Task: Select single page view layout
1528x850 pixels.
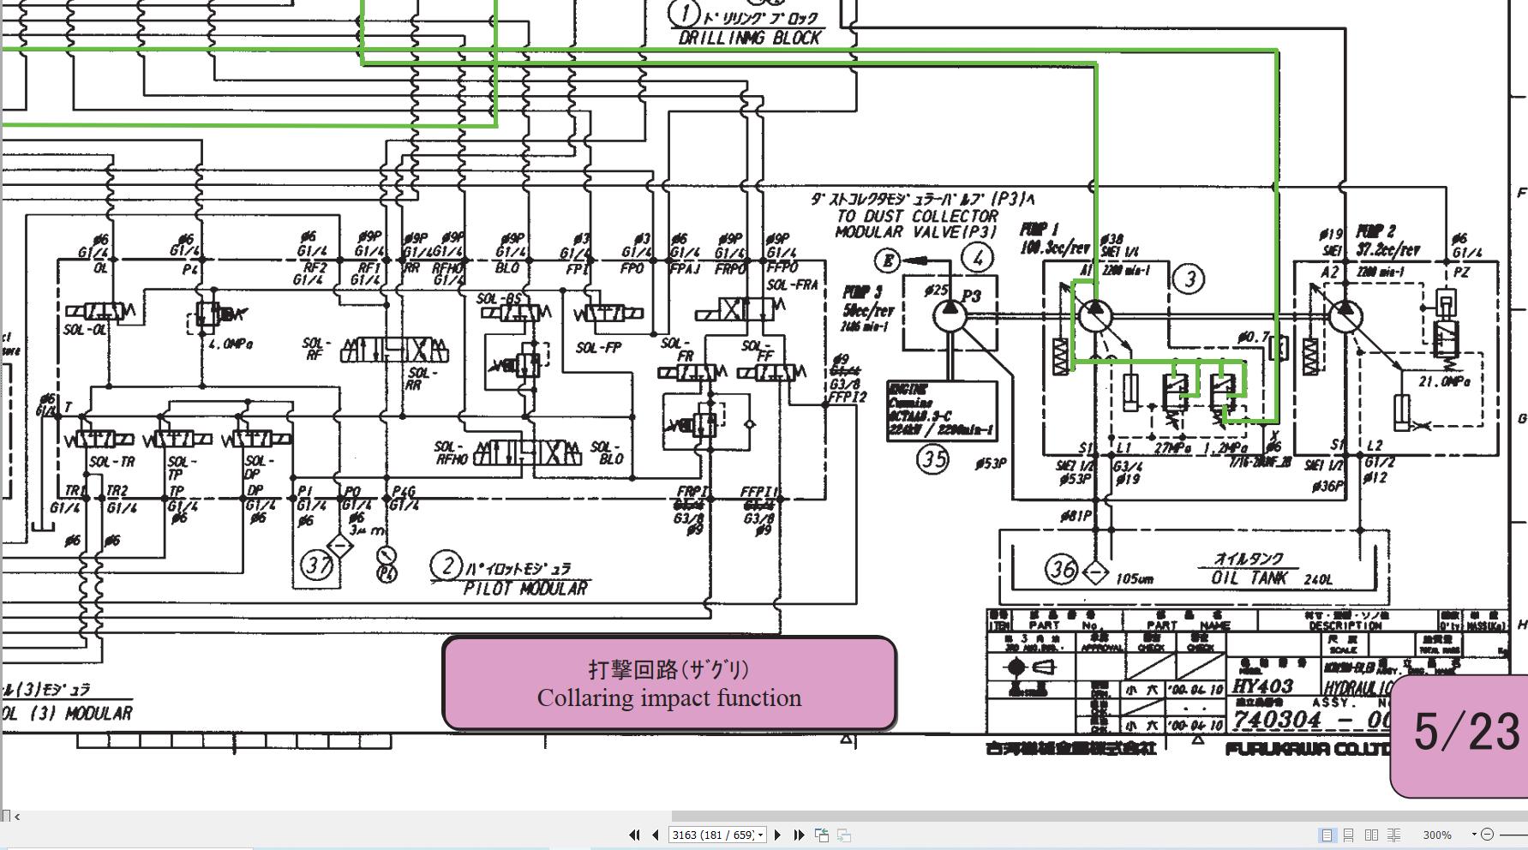Action: (1327, 835)
